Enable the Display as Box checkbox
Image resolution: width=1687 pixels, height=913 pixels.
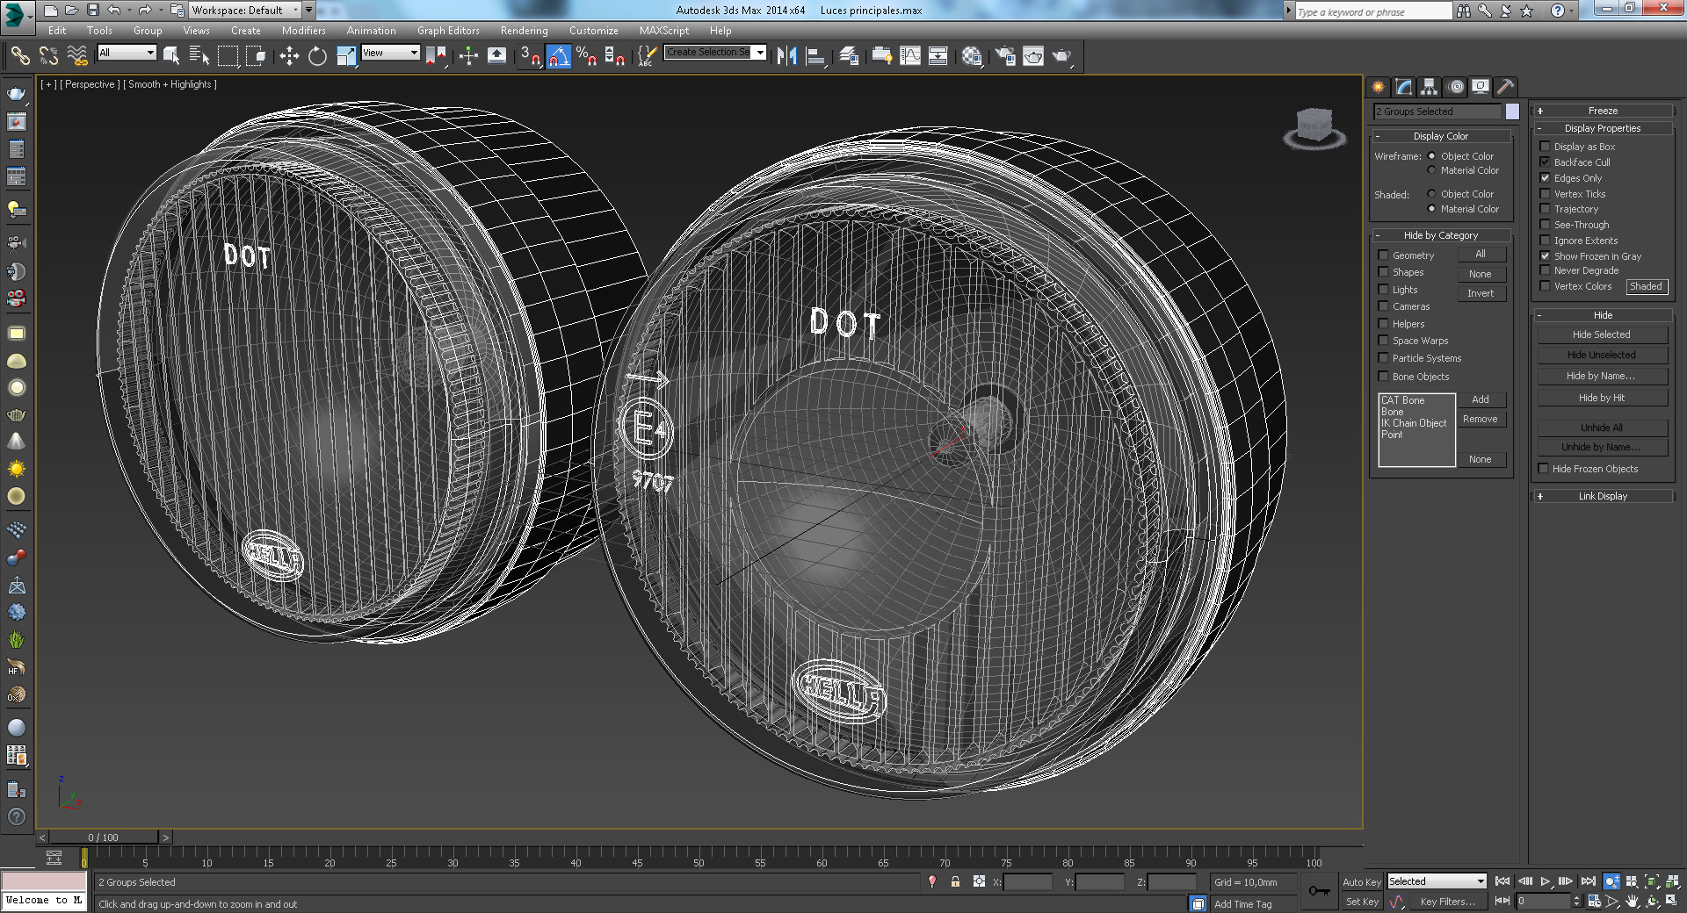tap(1545, 147)
